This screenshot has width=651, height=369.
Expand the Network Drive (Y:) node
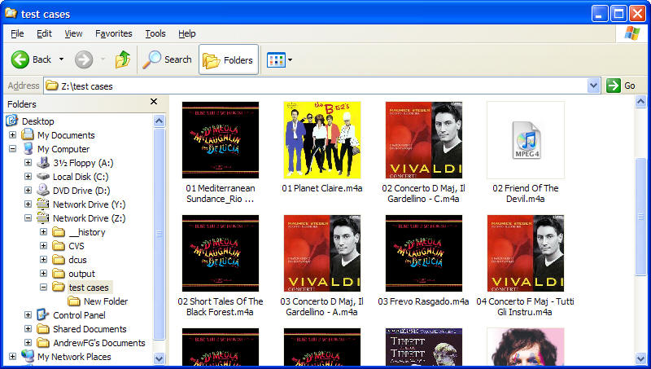(x=28, y=204)
